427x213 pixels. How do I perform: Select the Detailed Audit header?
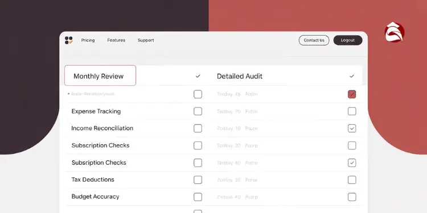pyautogui.click(x=240, y=76)
